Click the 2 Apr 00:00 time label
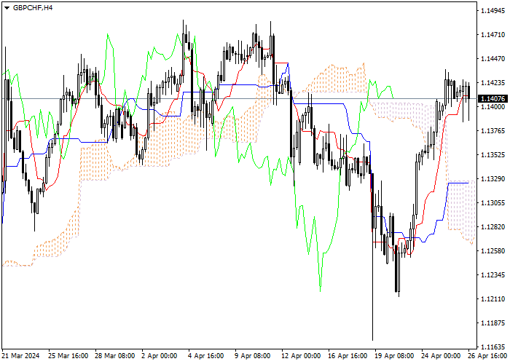 tap(160, 356)
